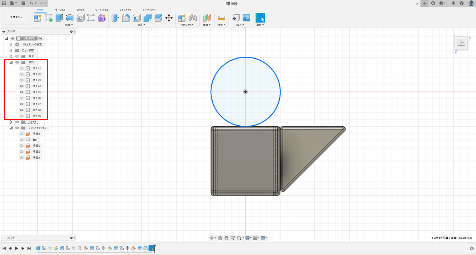Toggle visibility of ボディ7
This screenshot has height=255, width=476.
point(22,104)
